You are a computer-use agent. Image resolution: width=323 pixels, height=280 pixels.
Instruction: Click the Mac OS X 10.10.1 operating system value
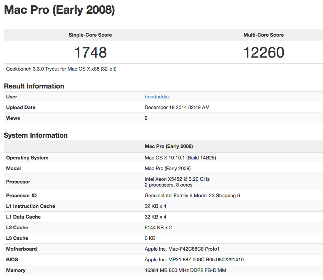click(x=181, y=158)
